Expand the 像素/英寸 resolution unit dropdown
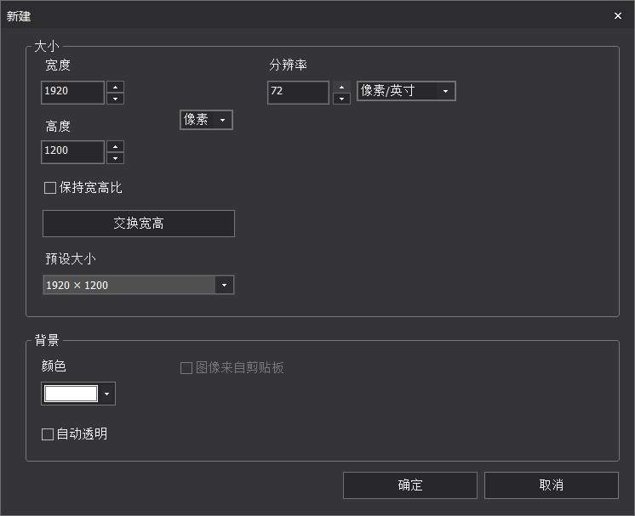This screenshot has width=635, height=516. click(406, 91)
